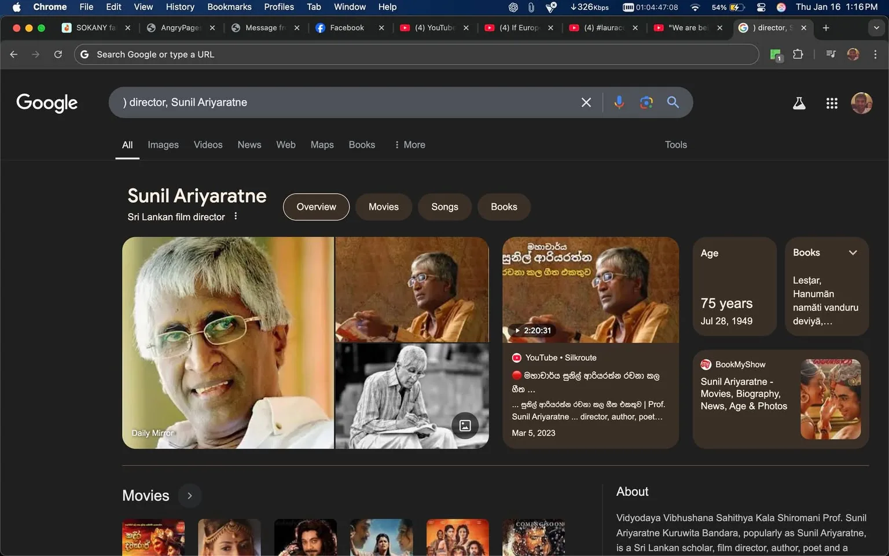889x556 pixels.
Task: Open the Bookmarks menu
Action: (x=229, y=7)
